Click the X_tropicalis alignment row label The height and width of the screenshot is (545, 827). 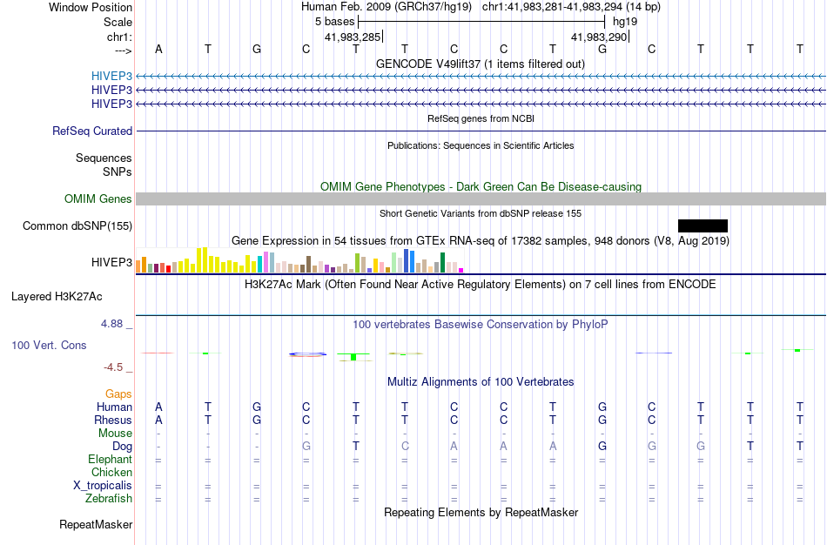click(103, 486)
